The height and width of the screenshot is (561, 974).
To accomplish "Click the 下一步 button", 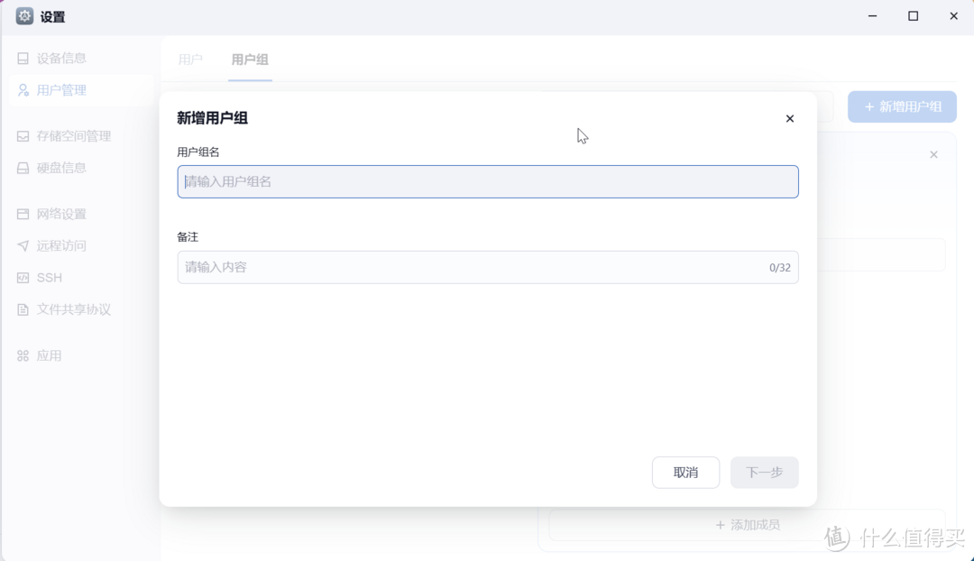I will (x=764, y=472).
